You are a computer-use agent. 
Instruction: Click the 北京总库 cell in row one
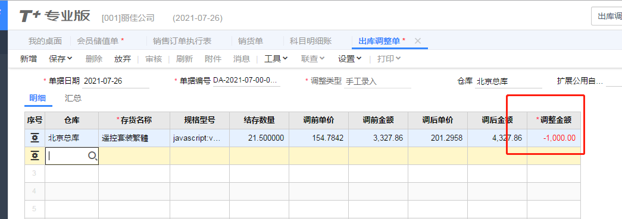click(x=72, y=138)
